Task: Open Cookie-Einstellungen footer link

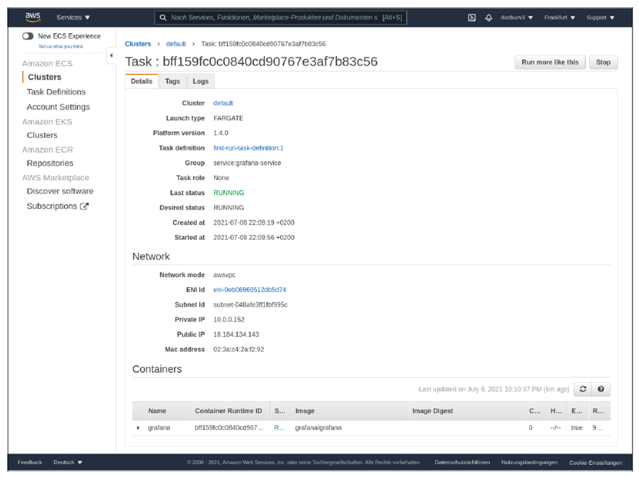Action: click(596, 463)
